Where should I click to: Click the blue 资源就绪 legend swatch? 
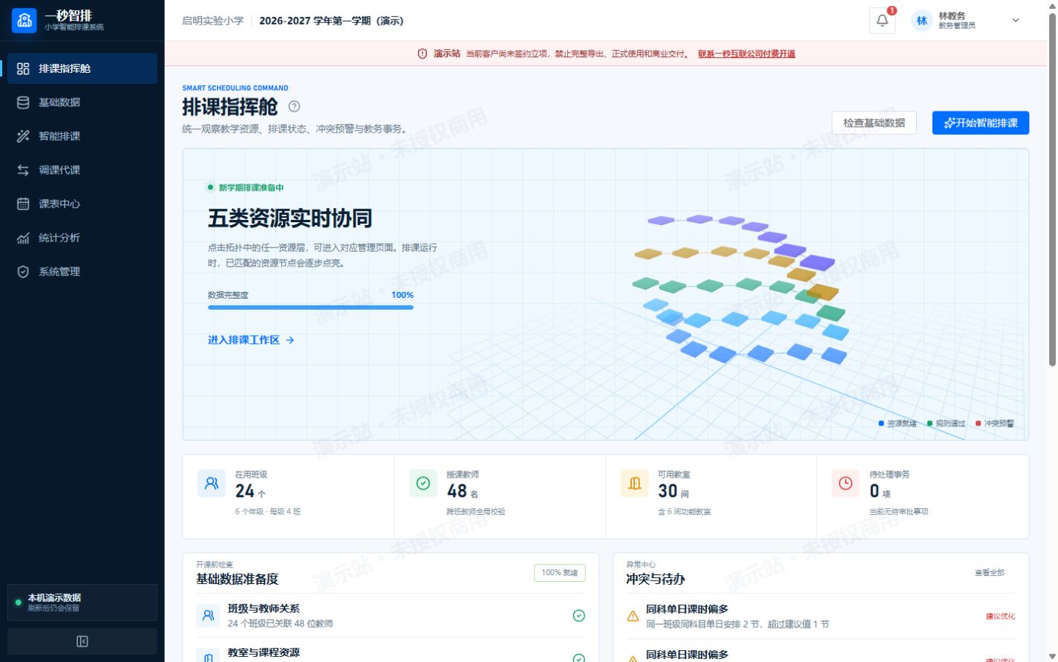881,424
